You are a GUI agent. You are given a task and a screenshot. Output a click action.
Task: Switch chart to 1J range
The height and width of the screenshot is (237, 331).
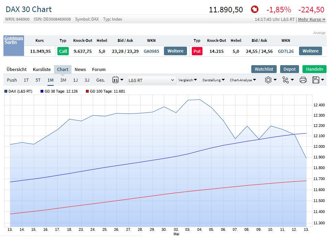pyautogui.click(x=75, y=80)
